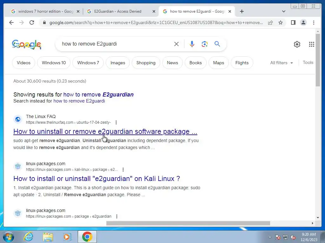Open the Windows Start menu
This screenshot has height=243, width=325.
tap(8, 237)
